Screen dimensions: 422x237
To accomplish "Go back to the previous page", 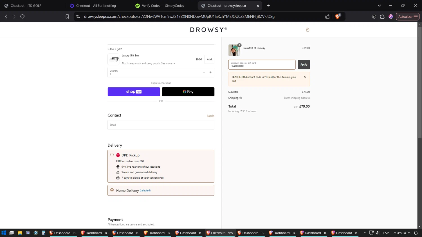I will tap(6, 17).
